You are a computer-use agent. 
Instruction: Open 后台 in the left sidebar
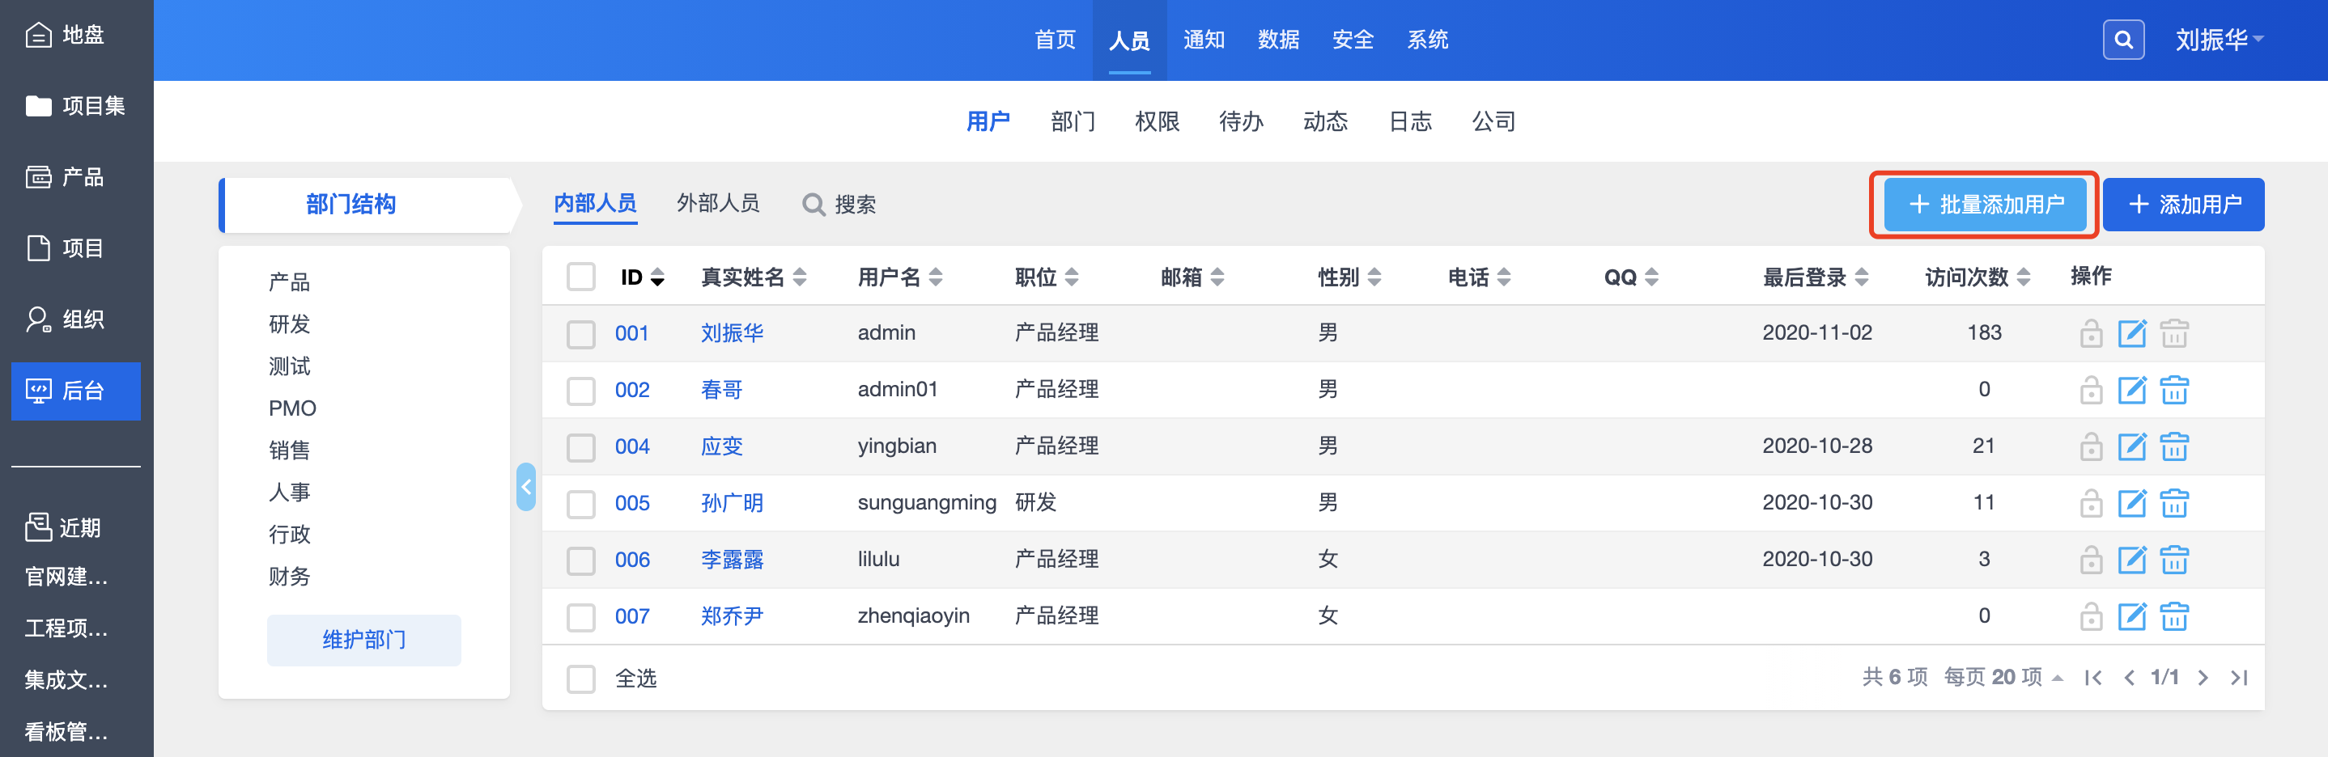coord(76,391)
